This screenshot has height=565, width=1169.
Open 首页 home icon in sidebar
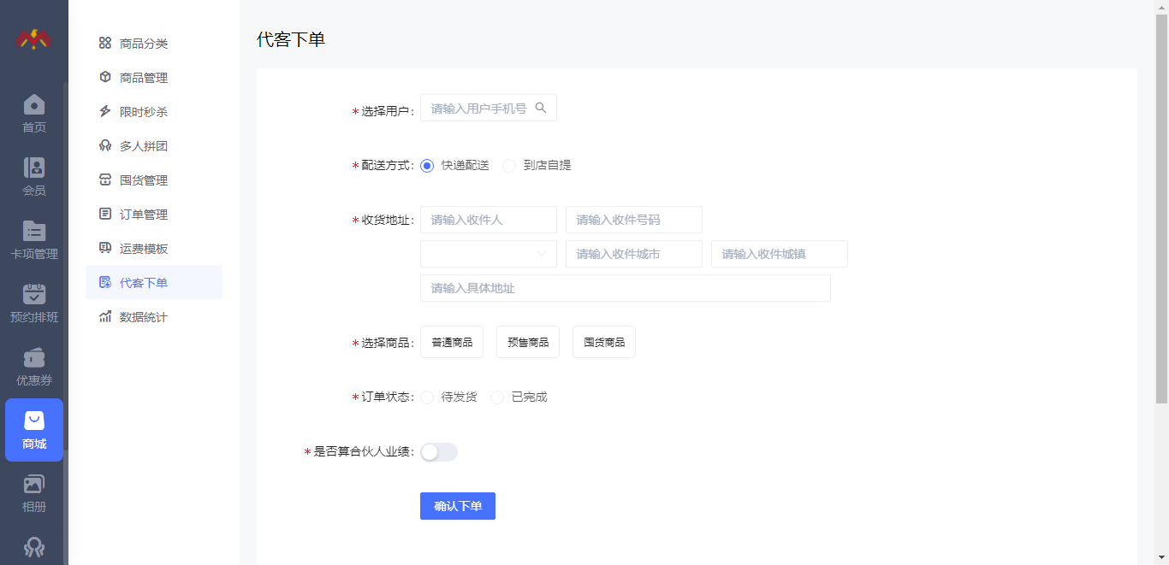(x=34, y=104)
